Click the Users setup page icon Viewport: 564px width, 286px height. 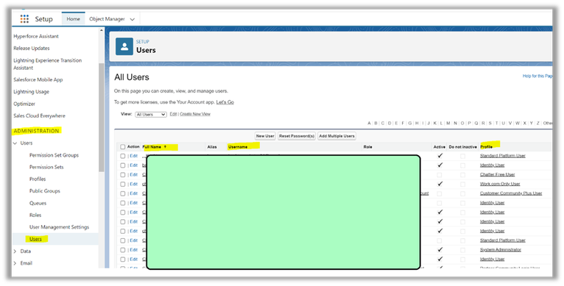point(124,47)
